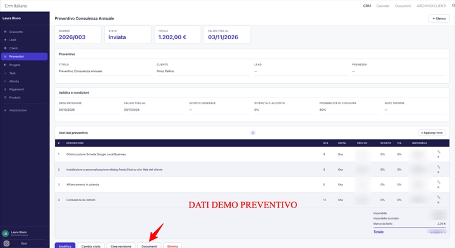Select the Preventivi sidebar item
This screenshot has width=455, height=248.
tap(25, 56)
